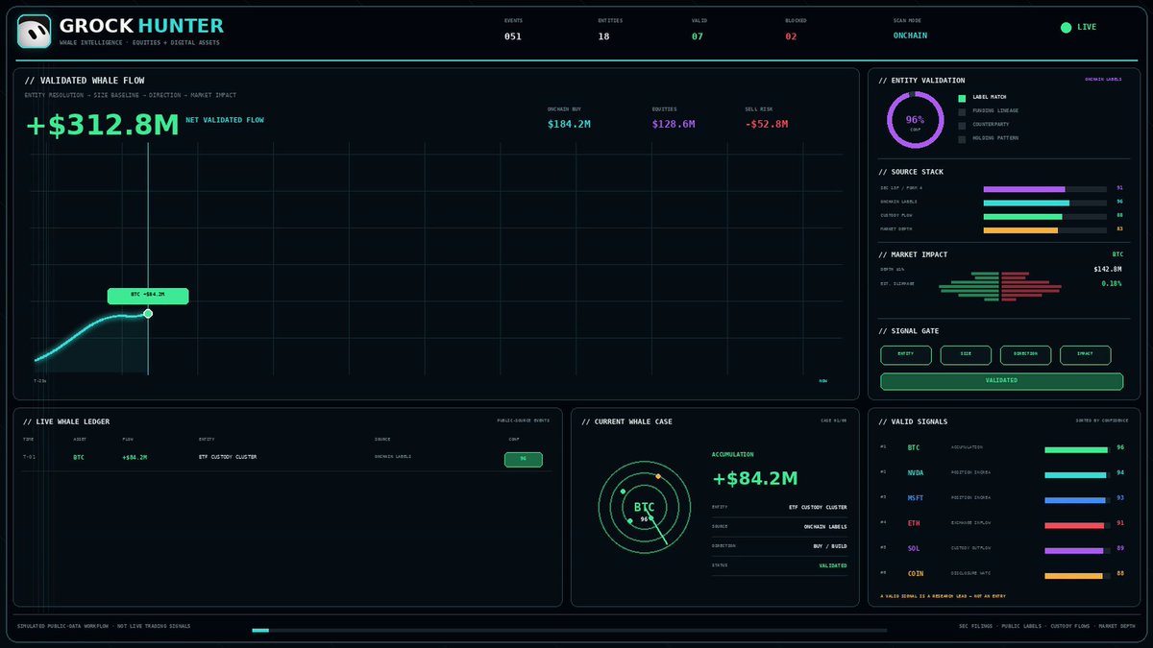Click the Blocked count 02
Viewport: 1153px width, 648px height.
point(791,36)
